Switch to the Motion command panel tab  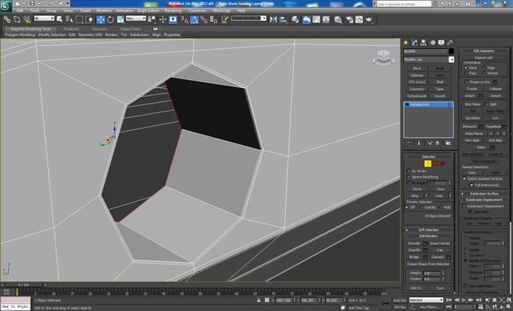coord(432,42)
